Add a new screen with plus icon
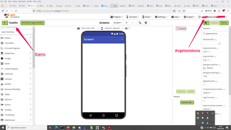Screen dimensions: 231x130 click(127, 23)
